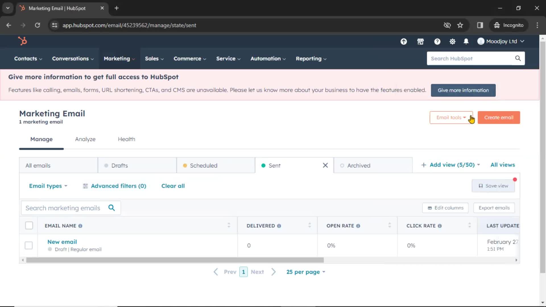Expand the Conversations menu

click(x=73, y=59)
